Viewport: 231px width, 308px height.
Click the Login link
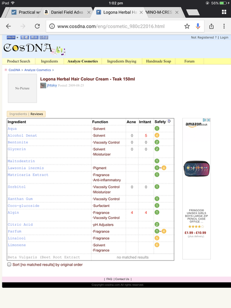[224, 38]
